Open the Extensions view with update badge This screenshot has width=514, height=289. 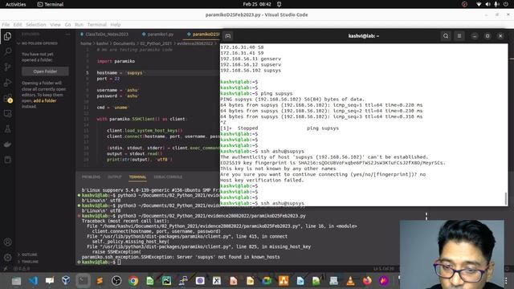point(7,98)
